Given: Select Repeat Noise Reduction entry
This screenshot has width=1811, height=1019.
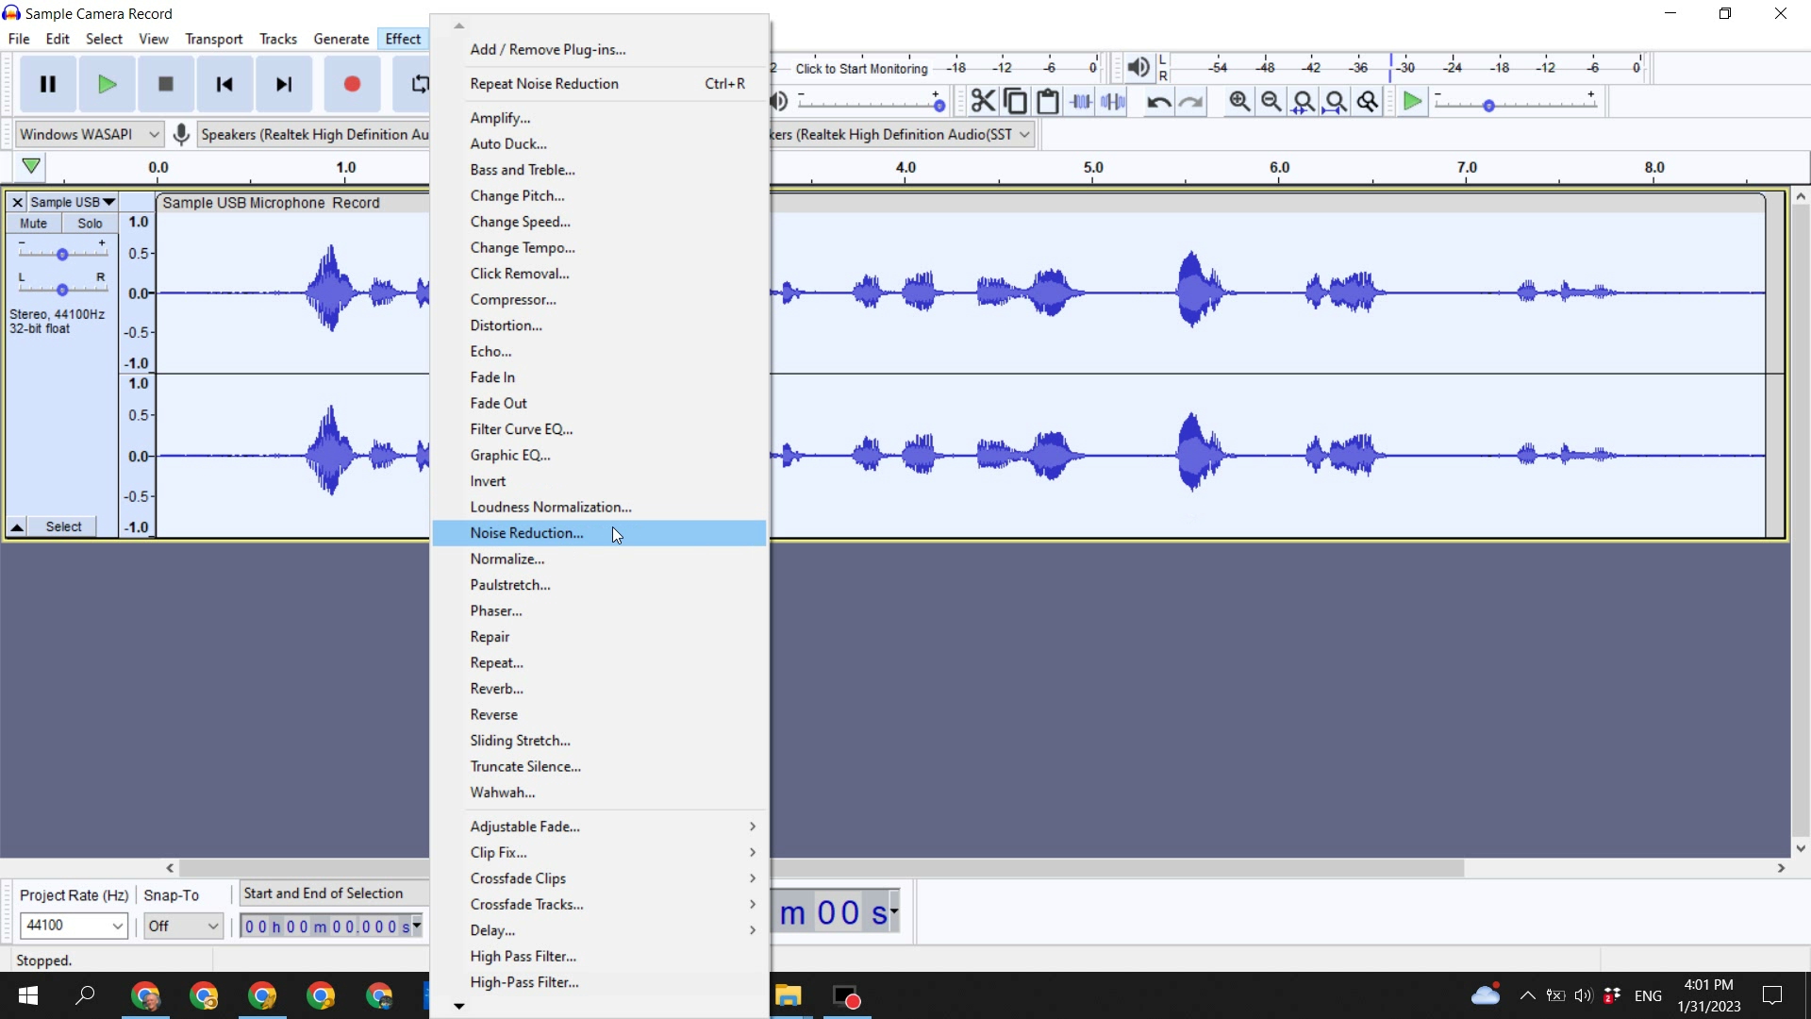Looking at the screenshot, I should [599, 84].
